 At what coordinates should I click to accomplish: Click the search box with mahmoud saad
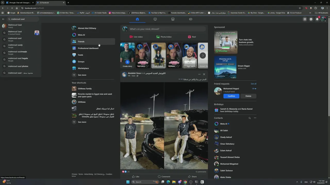click(x=23, y=19)
